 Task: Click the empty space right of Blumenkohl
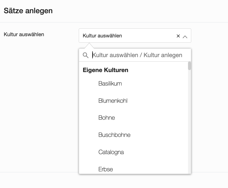point(157,101)
